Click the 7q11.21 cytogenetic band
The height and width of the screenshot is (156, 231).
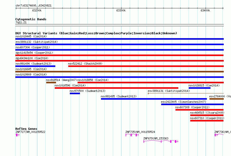click(x=119, y=25)
